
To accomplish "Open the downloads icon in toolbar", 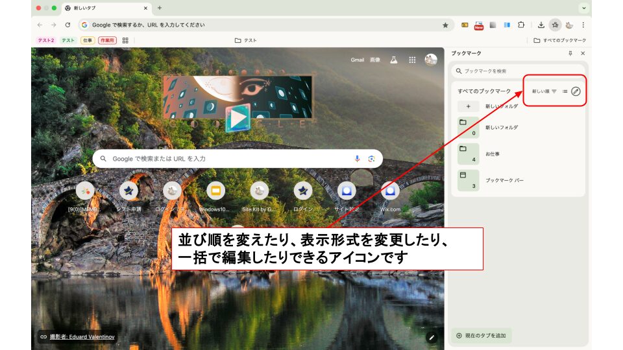I will pyautogui.click(x=541, y=25).
